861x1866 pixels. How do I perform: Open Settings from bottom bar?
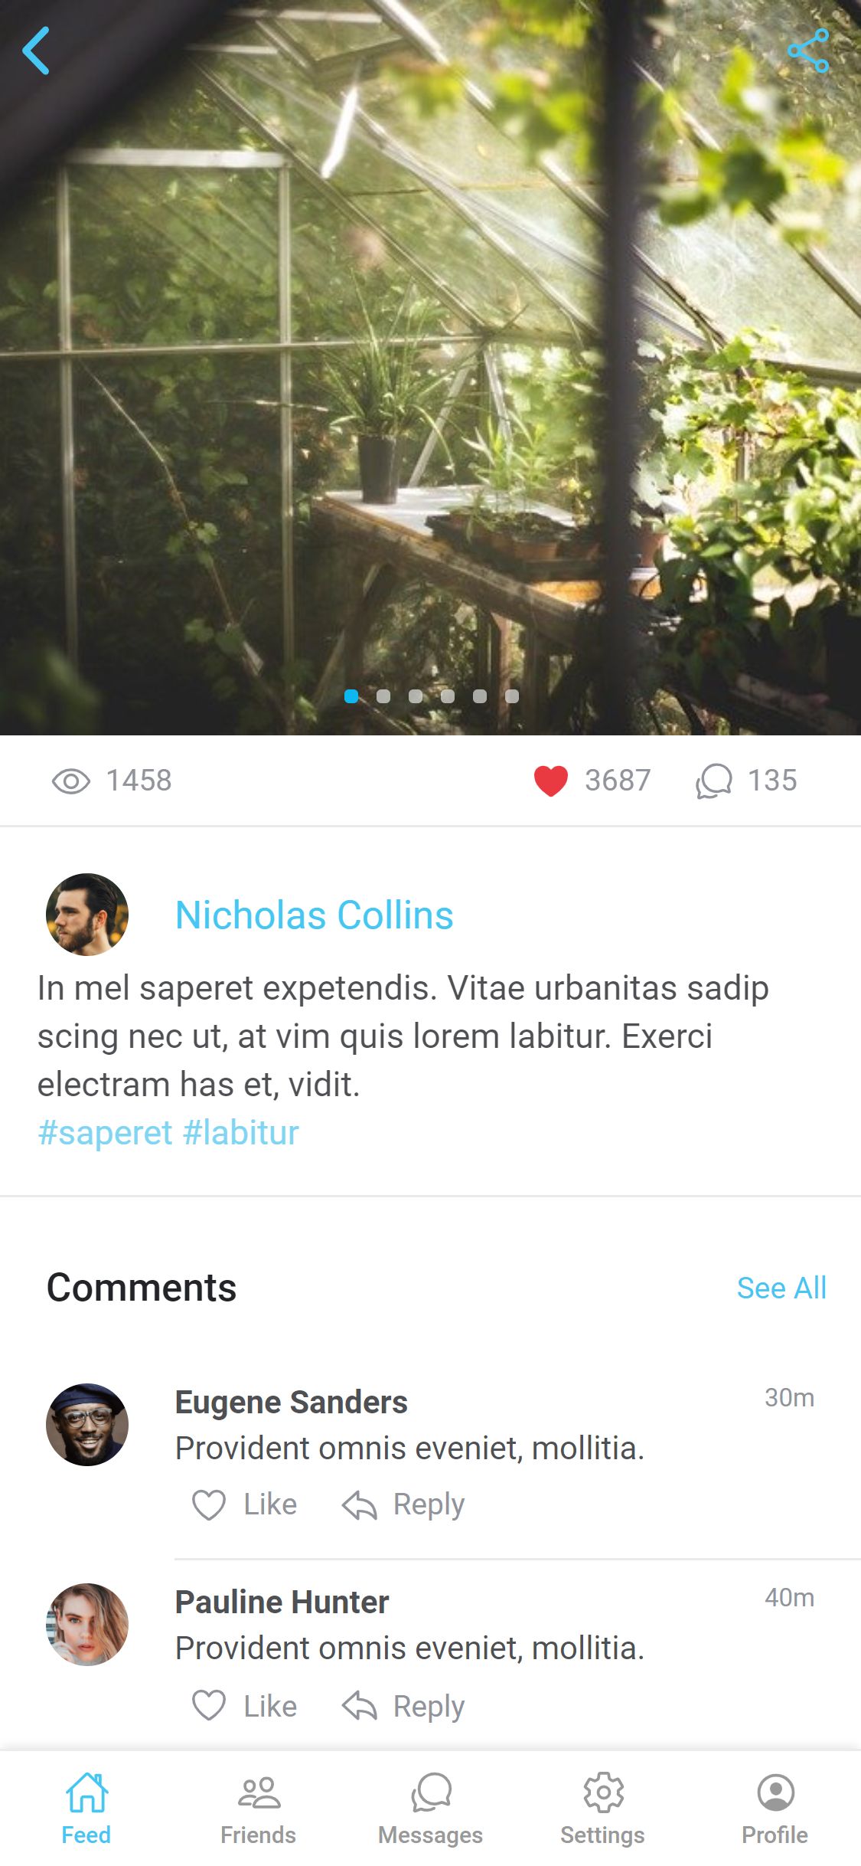[603, 1809]
